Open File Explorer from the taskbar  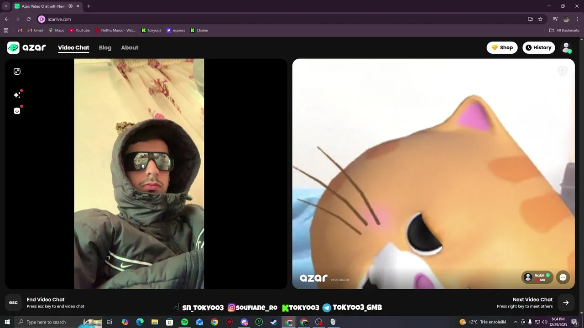click(155, 322)
